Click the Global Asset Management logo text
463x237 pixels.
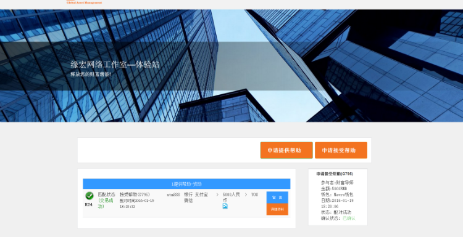[84, 2]
